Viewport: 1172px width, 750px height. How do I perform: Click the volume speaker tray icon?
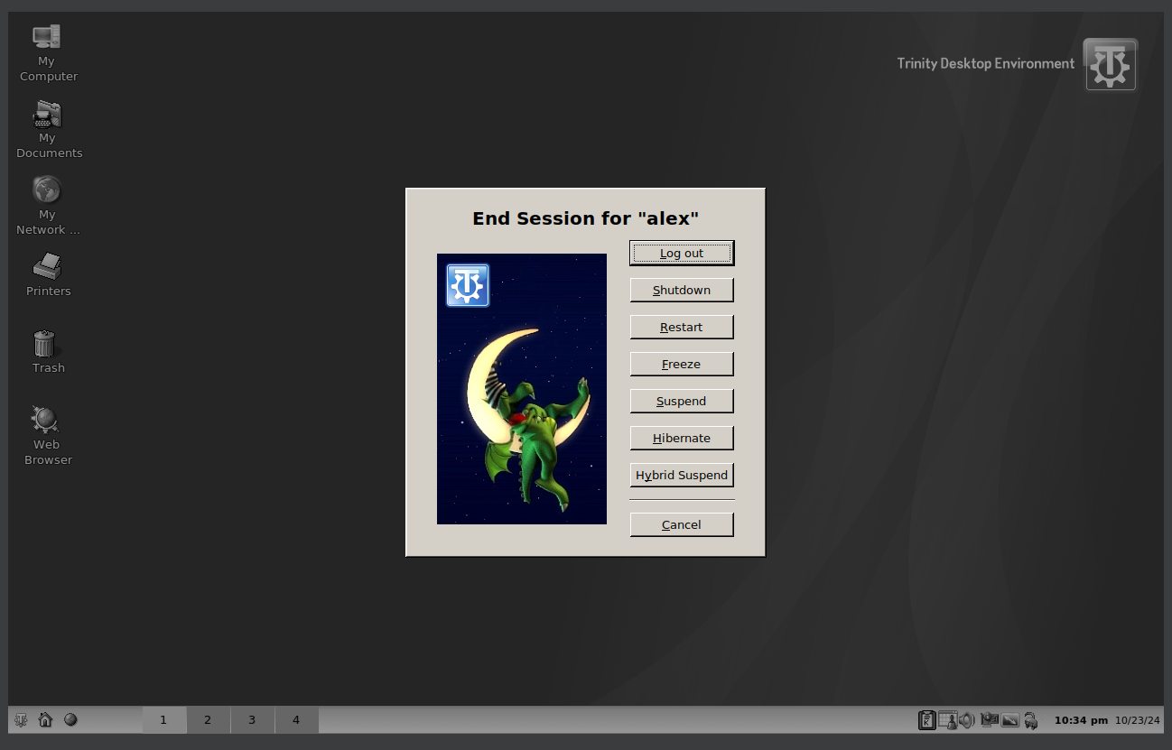coord(967,720)
